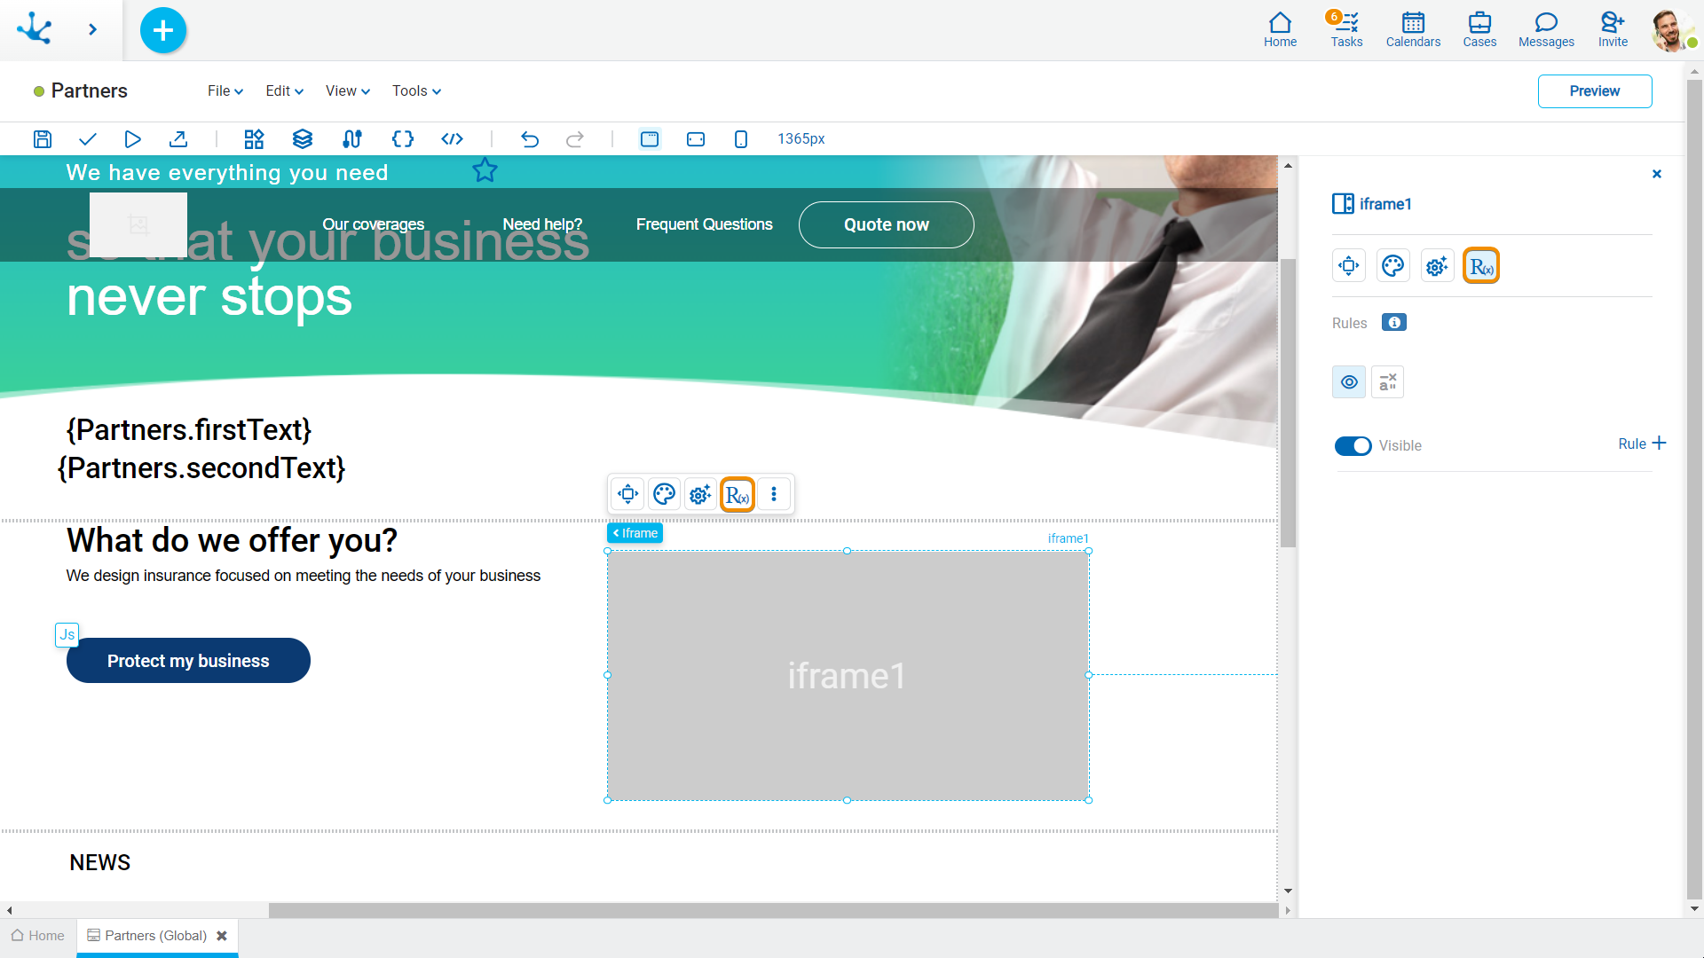The width and height of the screenshot is (1704, 958).
Task: Open Cases
Action: coord(1479,29)
